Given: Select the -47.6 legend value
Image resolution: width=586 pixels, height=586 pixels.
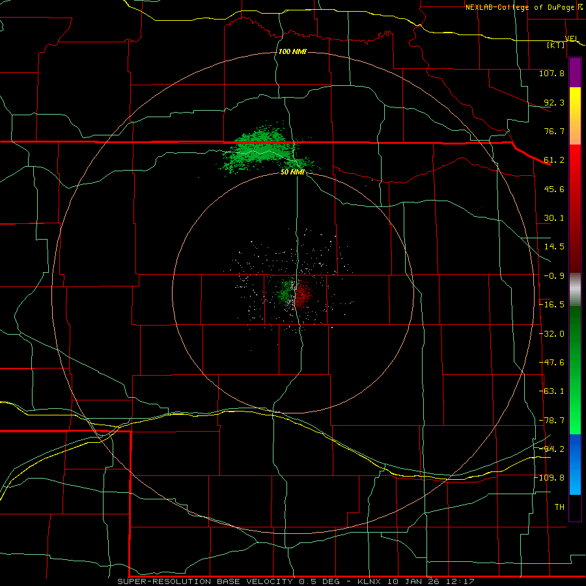Looking at the screenshot, I should tap(551, 363).
